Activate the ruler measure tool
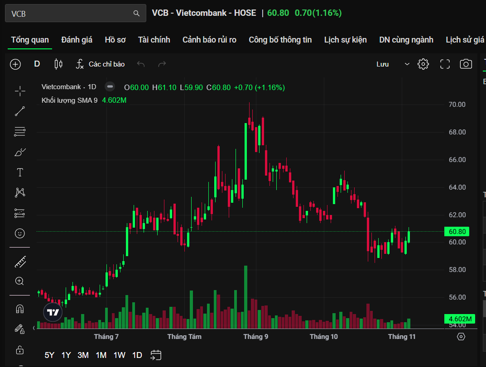 20,262
